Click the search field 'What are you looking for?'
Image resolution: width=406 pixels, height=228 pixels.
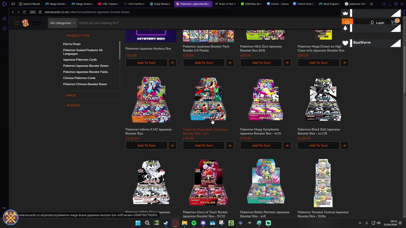pos(209,23)
